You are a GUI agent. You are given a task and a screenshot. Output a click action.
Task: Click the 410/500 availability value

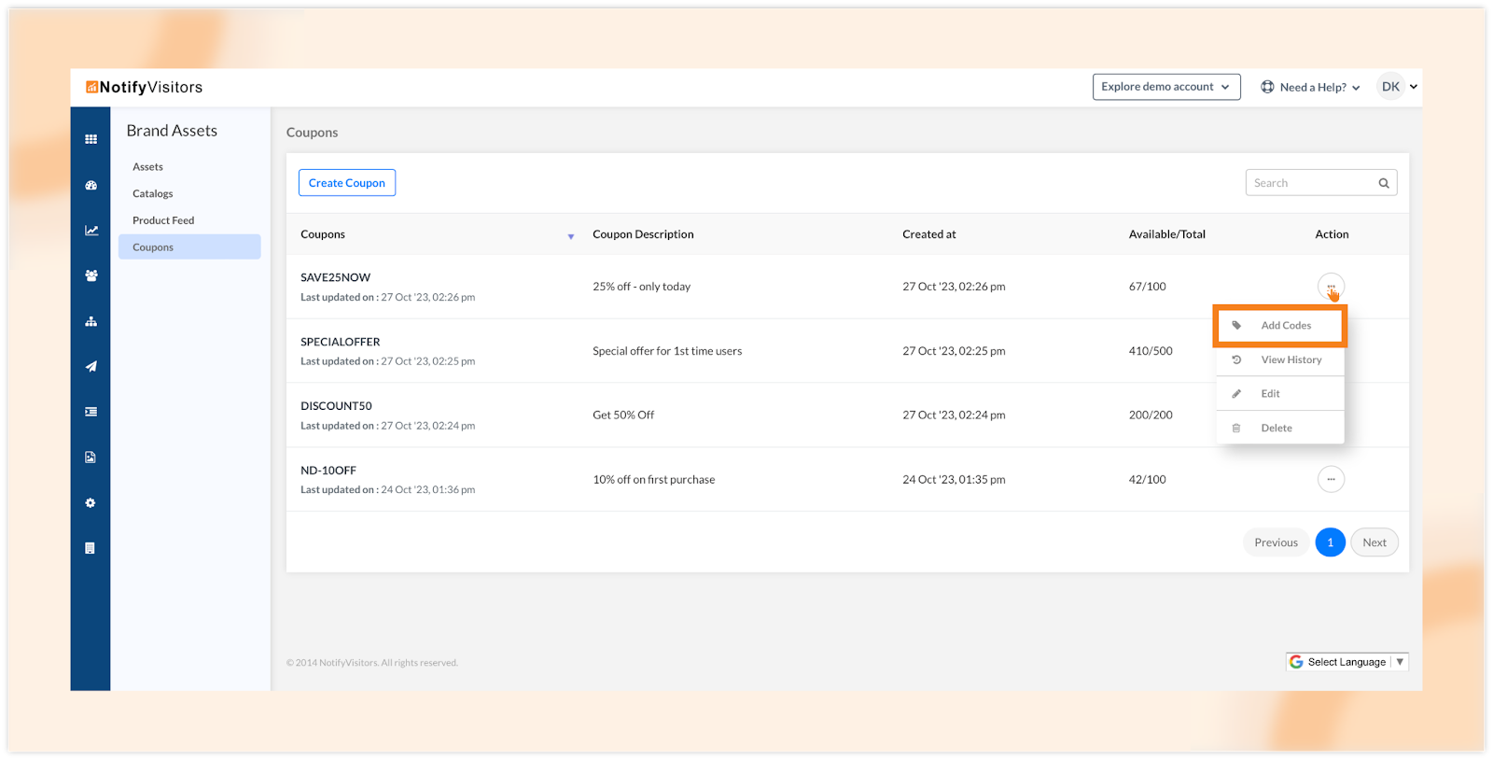click(x=1151, y=351)
